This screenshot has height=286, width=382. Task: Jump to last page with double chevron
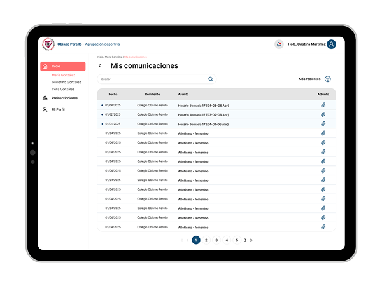pos(251,240)
